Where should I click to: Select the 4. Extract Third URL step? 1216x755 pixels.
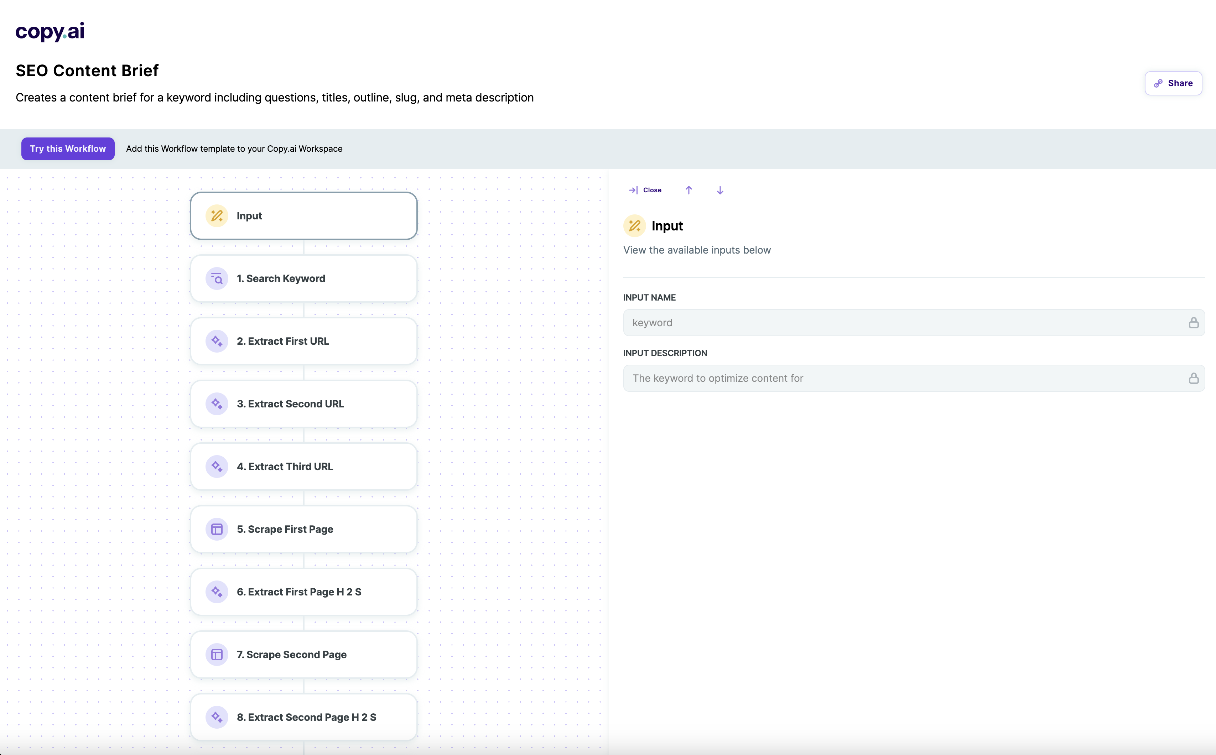point(303,467)
